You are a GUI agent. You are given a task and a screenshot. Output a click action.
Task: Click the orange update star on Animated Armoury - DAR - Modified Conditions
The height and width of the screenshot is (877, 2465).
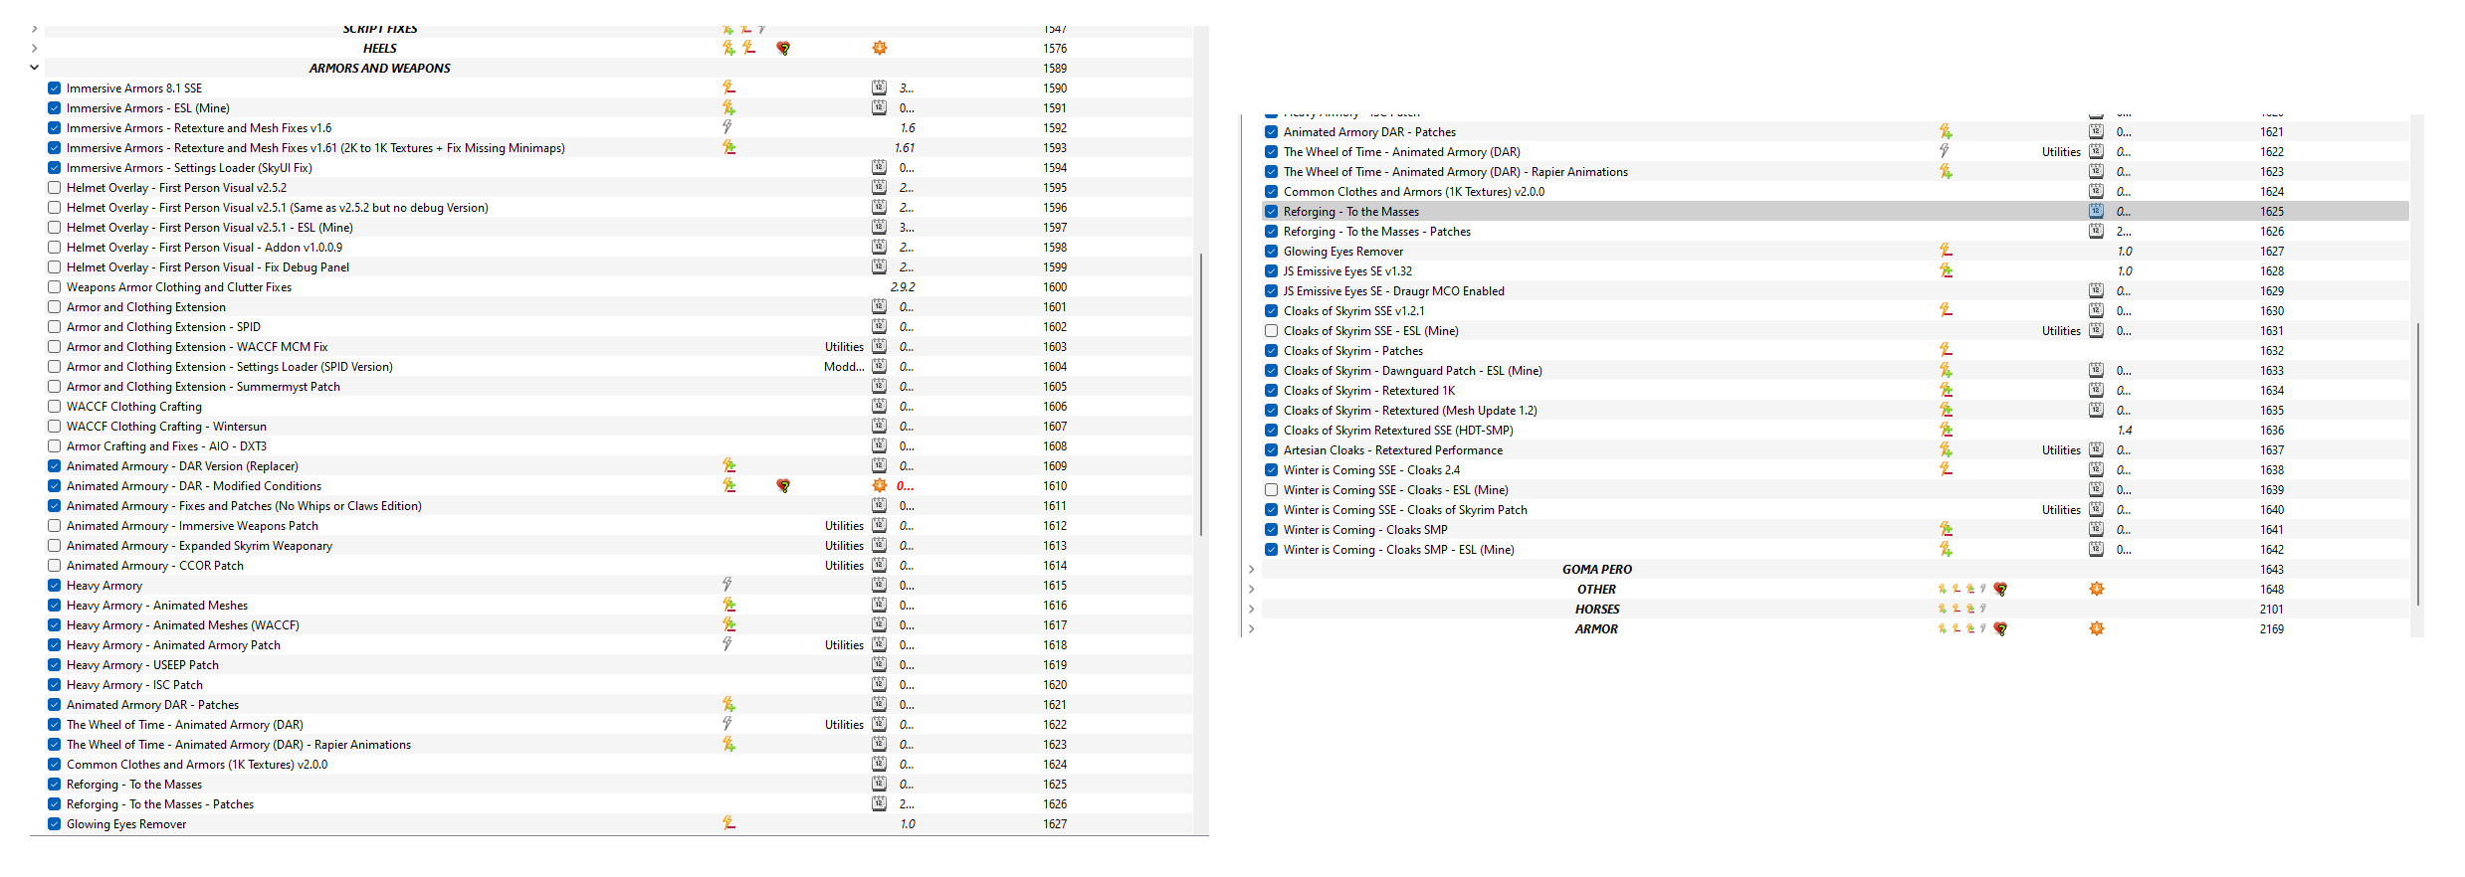[x=880, y=485]
